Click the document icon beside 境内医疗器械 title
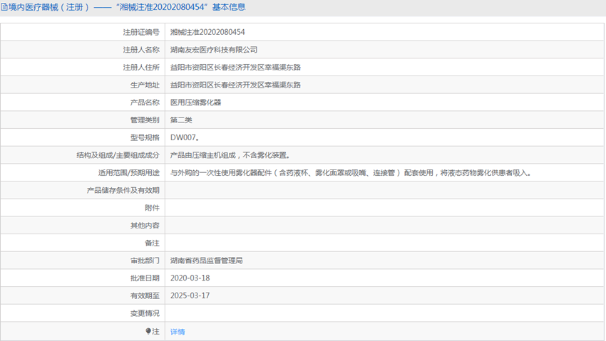Viewport: 606px width, 341px height. (4, 7)
